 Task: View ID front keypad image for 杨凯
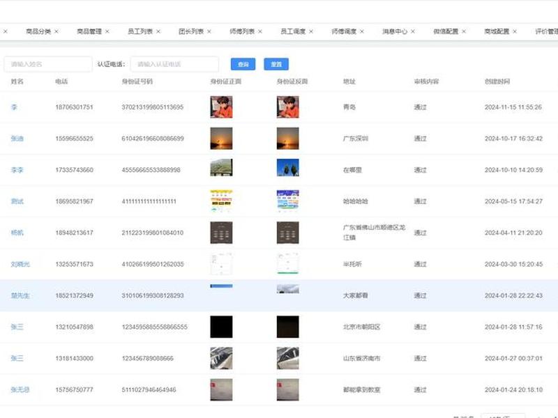tap(221, 233)
